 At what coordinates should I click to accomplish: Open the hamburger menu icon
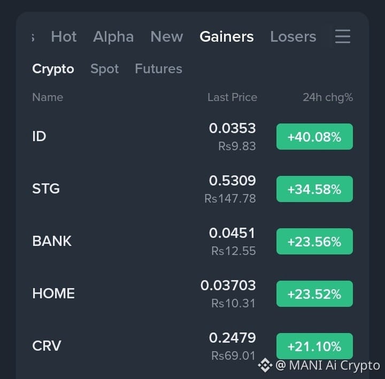pos(343,36)
